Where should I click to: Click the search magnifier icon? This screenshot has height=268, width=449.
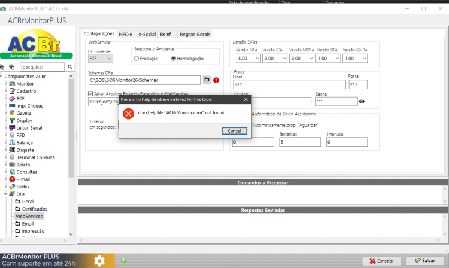(x=70, y=67)
